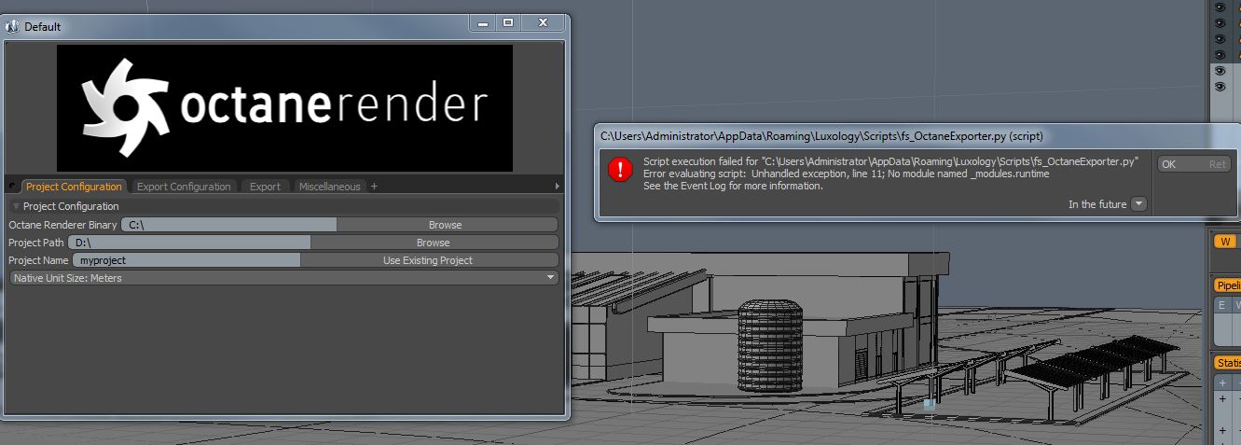
Task: Toggle the eye icon just above the bottom one
Action: tap(1219, 71)
